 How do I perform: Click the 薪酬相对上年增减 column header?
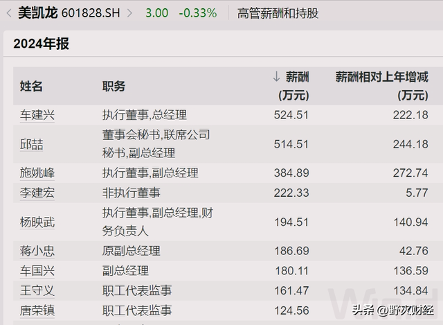[382, 86]
